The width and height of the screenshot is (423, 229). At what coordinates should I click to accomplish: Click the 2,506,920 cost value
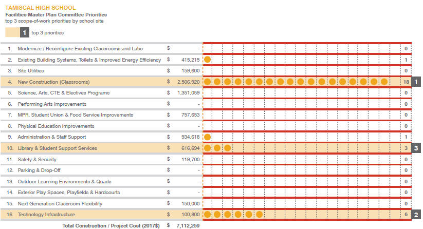point(188,82)
